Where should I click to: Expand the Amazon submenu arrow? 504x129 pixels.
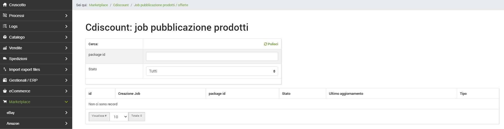click(66, 123)
